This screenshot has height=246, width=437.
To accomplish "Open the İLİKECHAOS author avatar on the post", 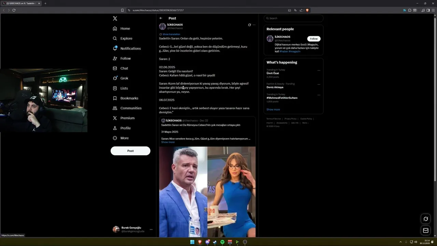I will tap(163, 26).
